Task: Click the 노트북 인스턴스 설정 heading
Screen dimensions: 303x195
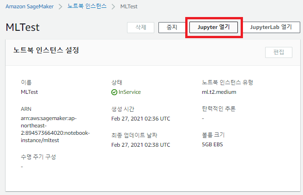Action: tap(46, 50)
